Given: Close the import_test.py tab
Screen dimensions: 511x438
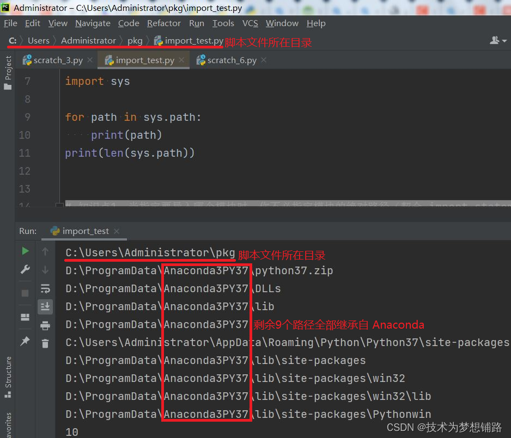Looking at the screenshot, I should (182, 60).
